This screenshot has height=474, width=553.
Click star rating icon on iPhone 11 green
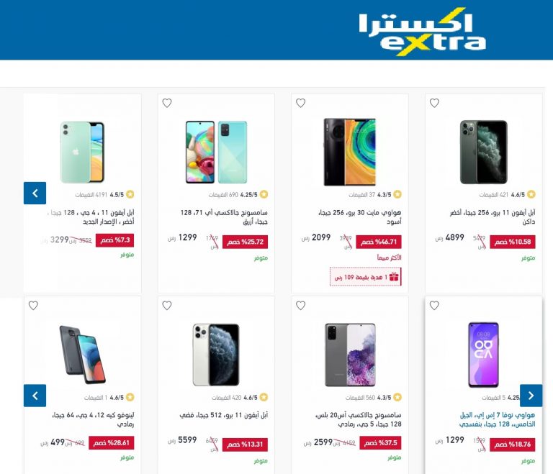click(130, 194)
